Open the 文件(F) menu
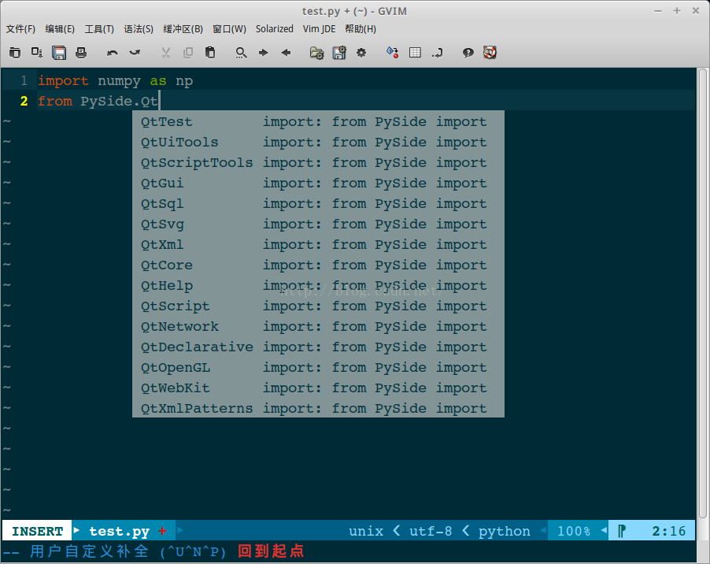Viewport: 710px width, 564px height. coord(20,29)
